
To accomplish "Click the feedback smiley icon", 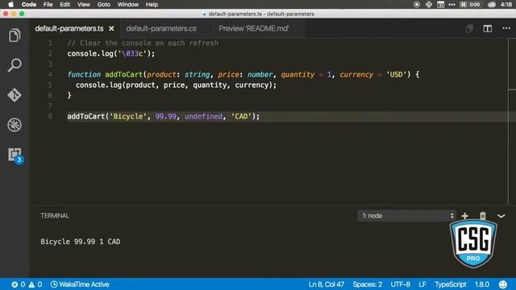I will 503,284.
